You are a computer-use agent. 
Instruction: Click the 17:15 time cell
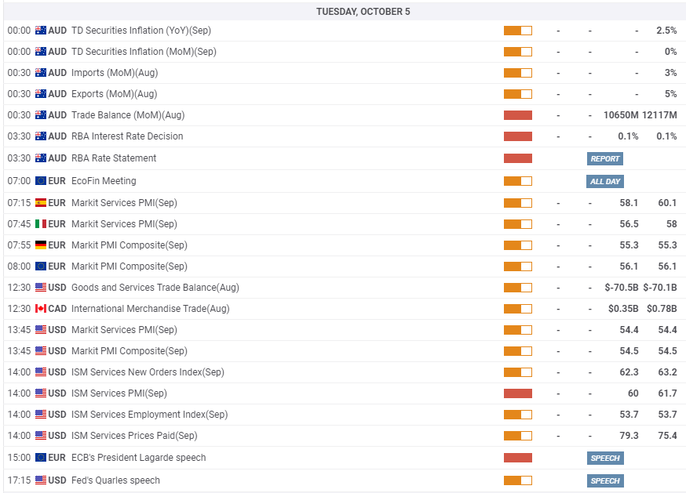click(x=19, y=480)
